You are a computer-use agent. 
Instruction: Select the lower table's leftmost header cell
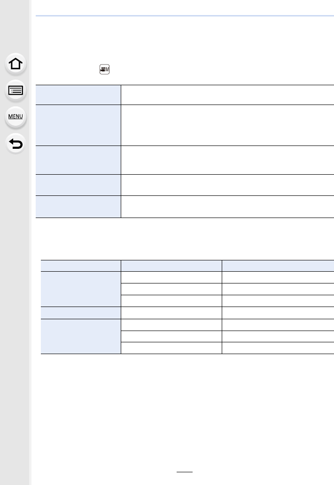click(81, 266)
